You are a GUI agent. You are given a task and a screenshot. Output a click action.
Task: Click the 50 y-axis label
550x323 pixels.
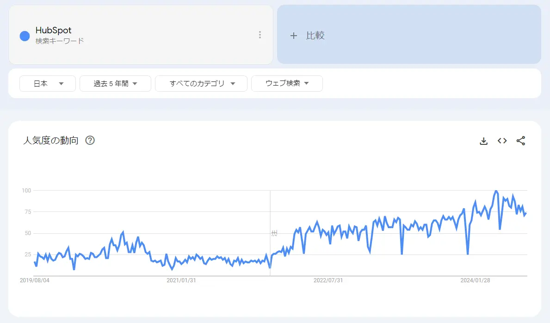pos(28,233)
